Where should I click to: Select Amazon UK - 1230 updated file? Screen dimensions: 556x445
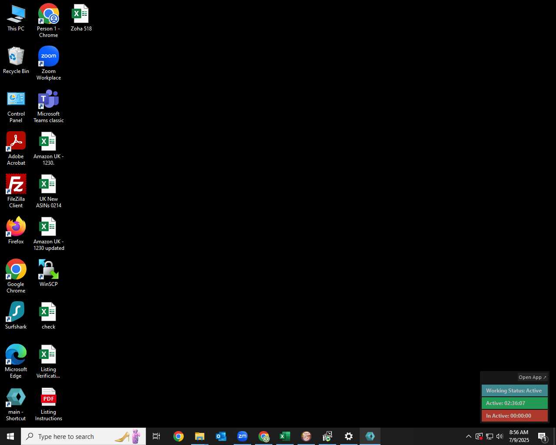tap(49, 234)
